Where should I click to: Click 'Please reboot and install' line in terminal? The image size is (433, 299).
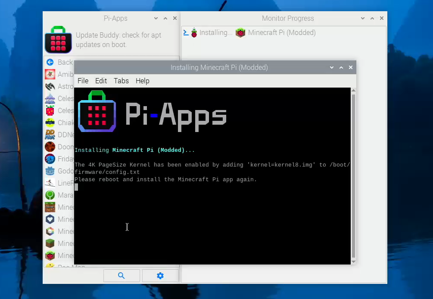pyautogui.click(x=166, y=179)
